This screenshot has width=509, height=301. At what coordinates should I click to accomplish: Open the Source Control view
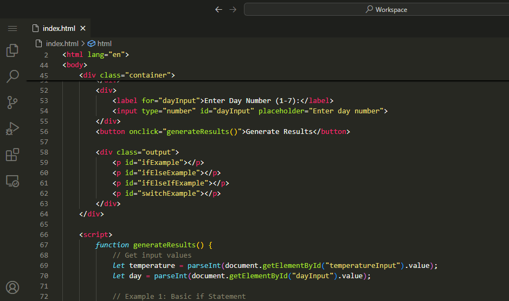click(12, 103)
